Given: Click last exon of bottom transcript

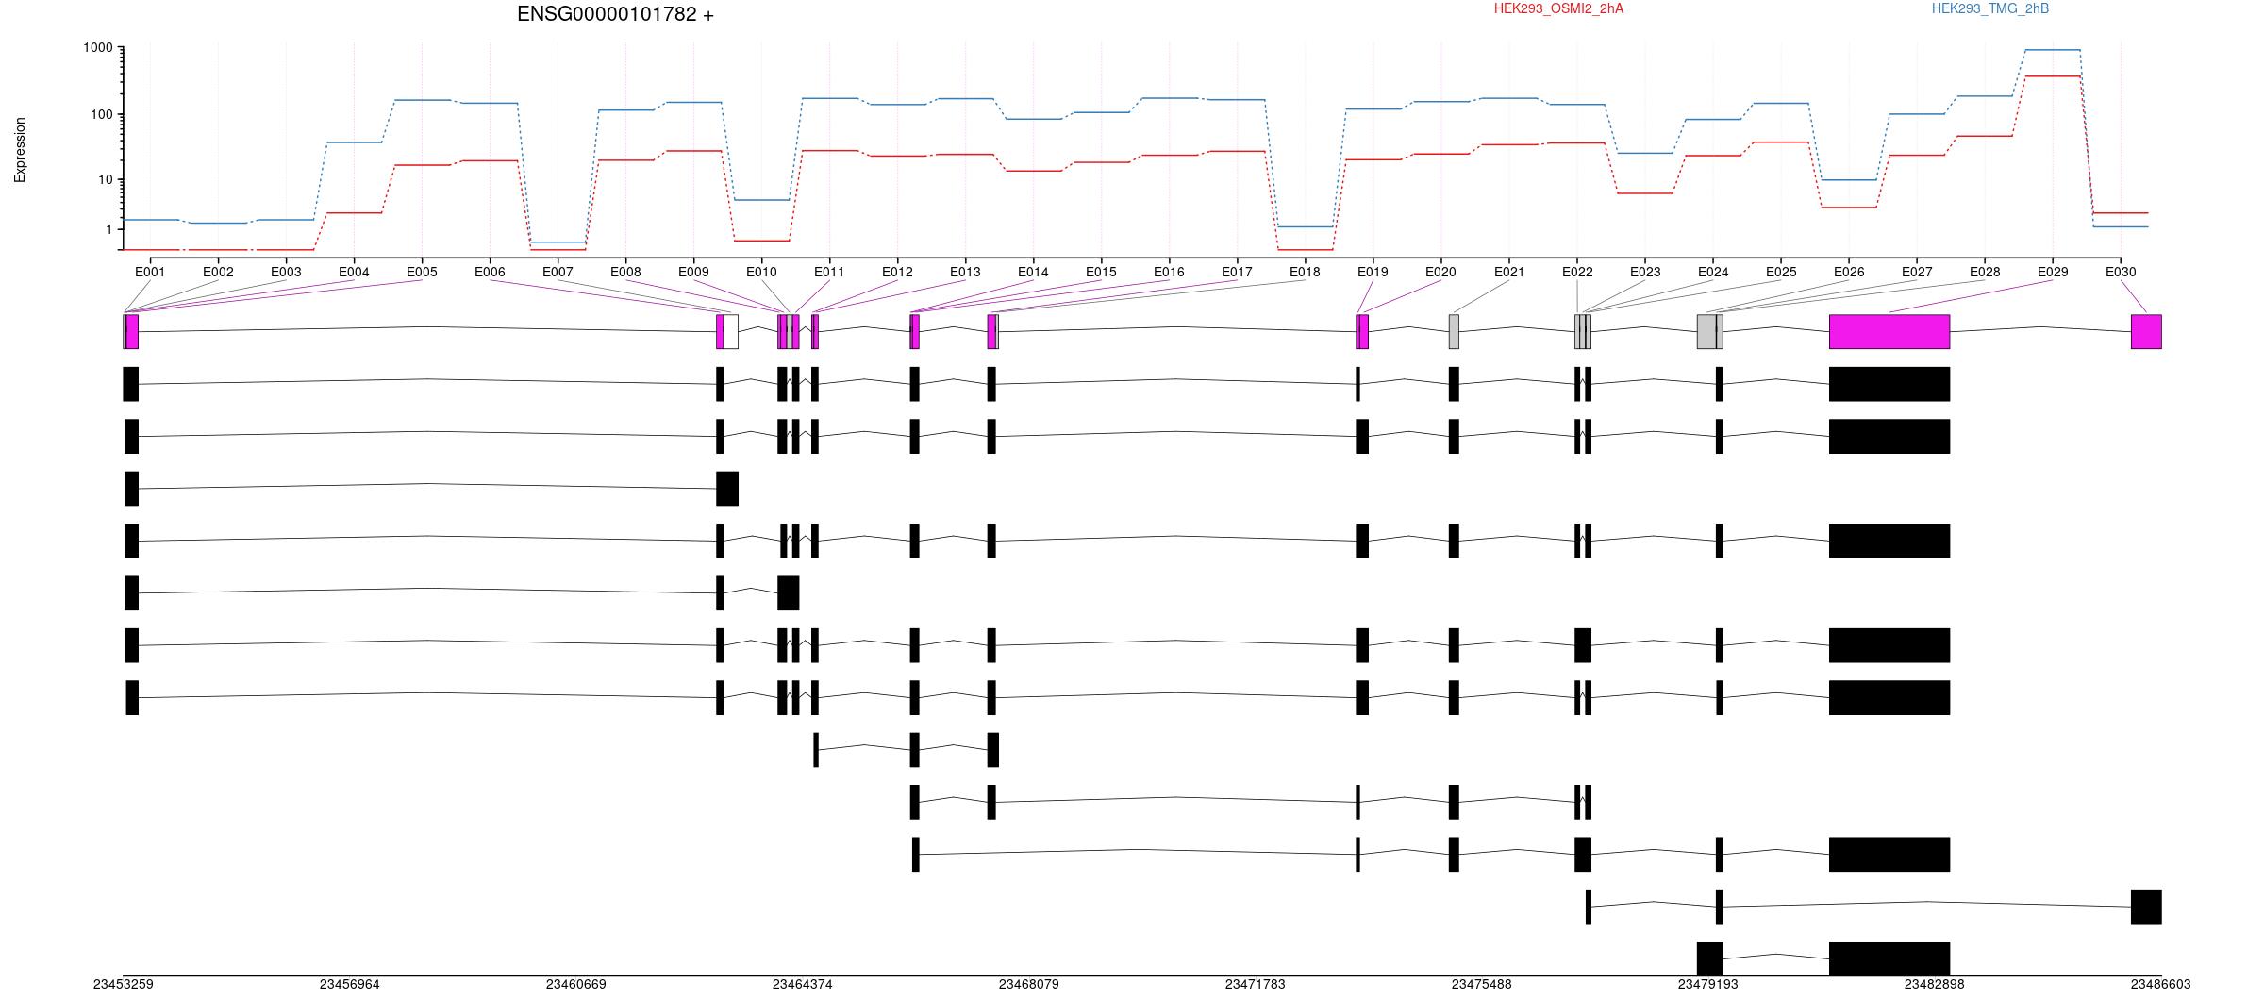Looking at the screenshot, I should tap(1889, 958).
